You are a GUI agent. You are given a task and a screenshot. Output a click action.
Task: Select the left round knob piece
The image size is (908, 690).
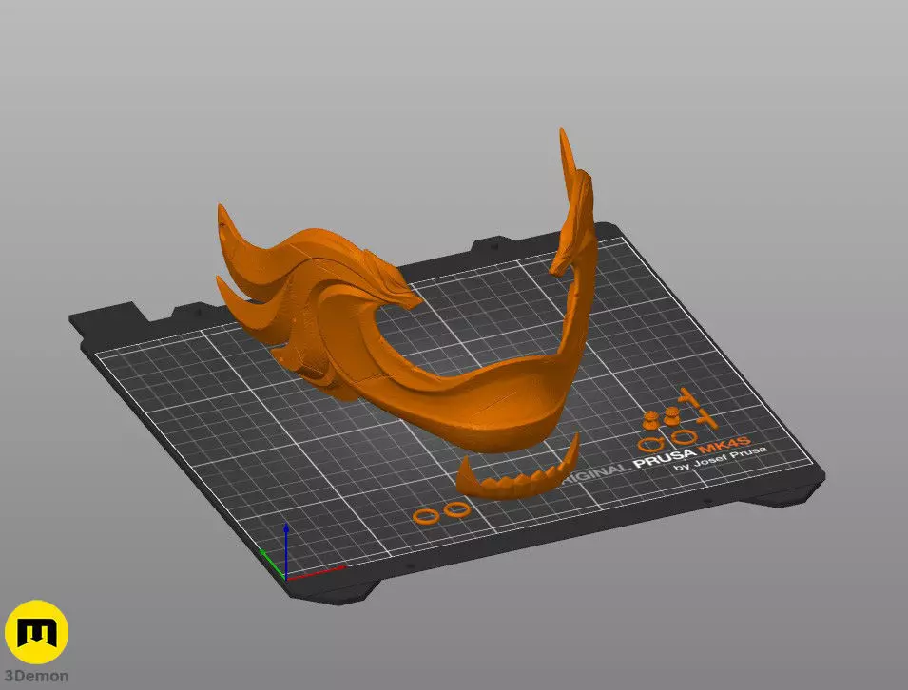click(651, 420)
